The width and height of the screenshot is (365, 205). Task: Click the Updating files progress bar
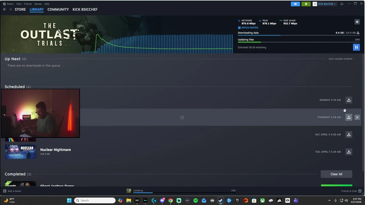tap(299, 42)
